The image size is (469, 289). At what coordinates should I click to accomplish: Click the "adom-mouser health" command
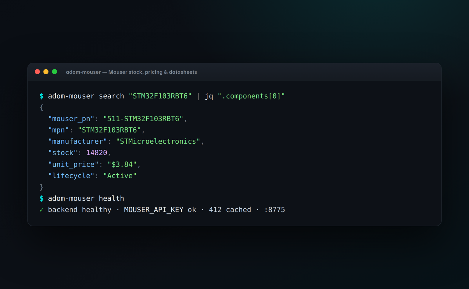pos(86,198)
